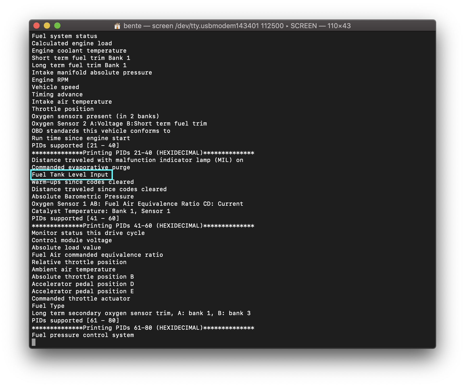Click 'Distance traveled since codes cleared'
The width and height of the screenshot is (465, 387).
99,189
